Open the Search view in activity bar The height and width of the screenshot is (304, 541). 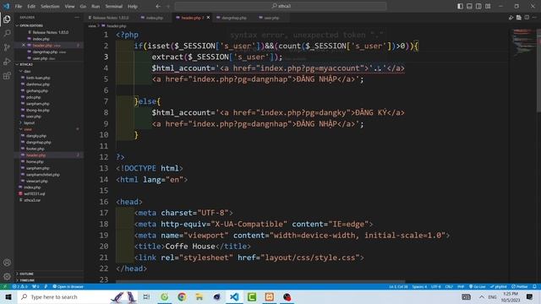click(7, 33)
